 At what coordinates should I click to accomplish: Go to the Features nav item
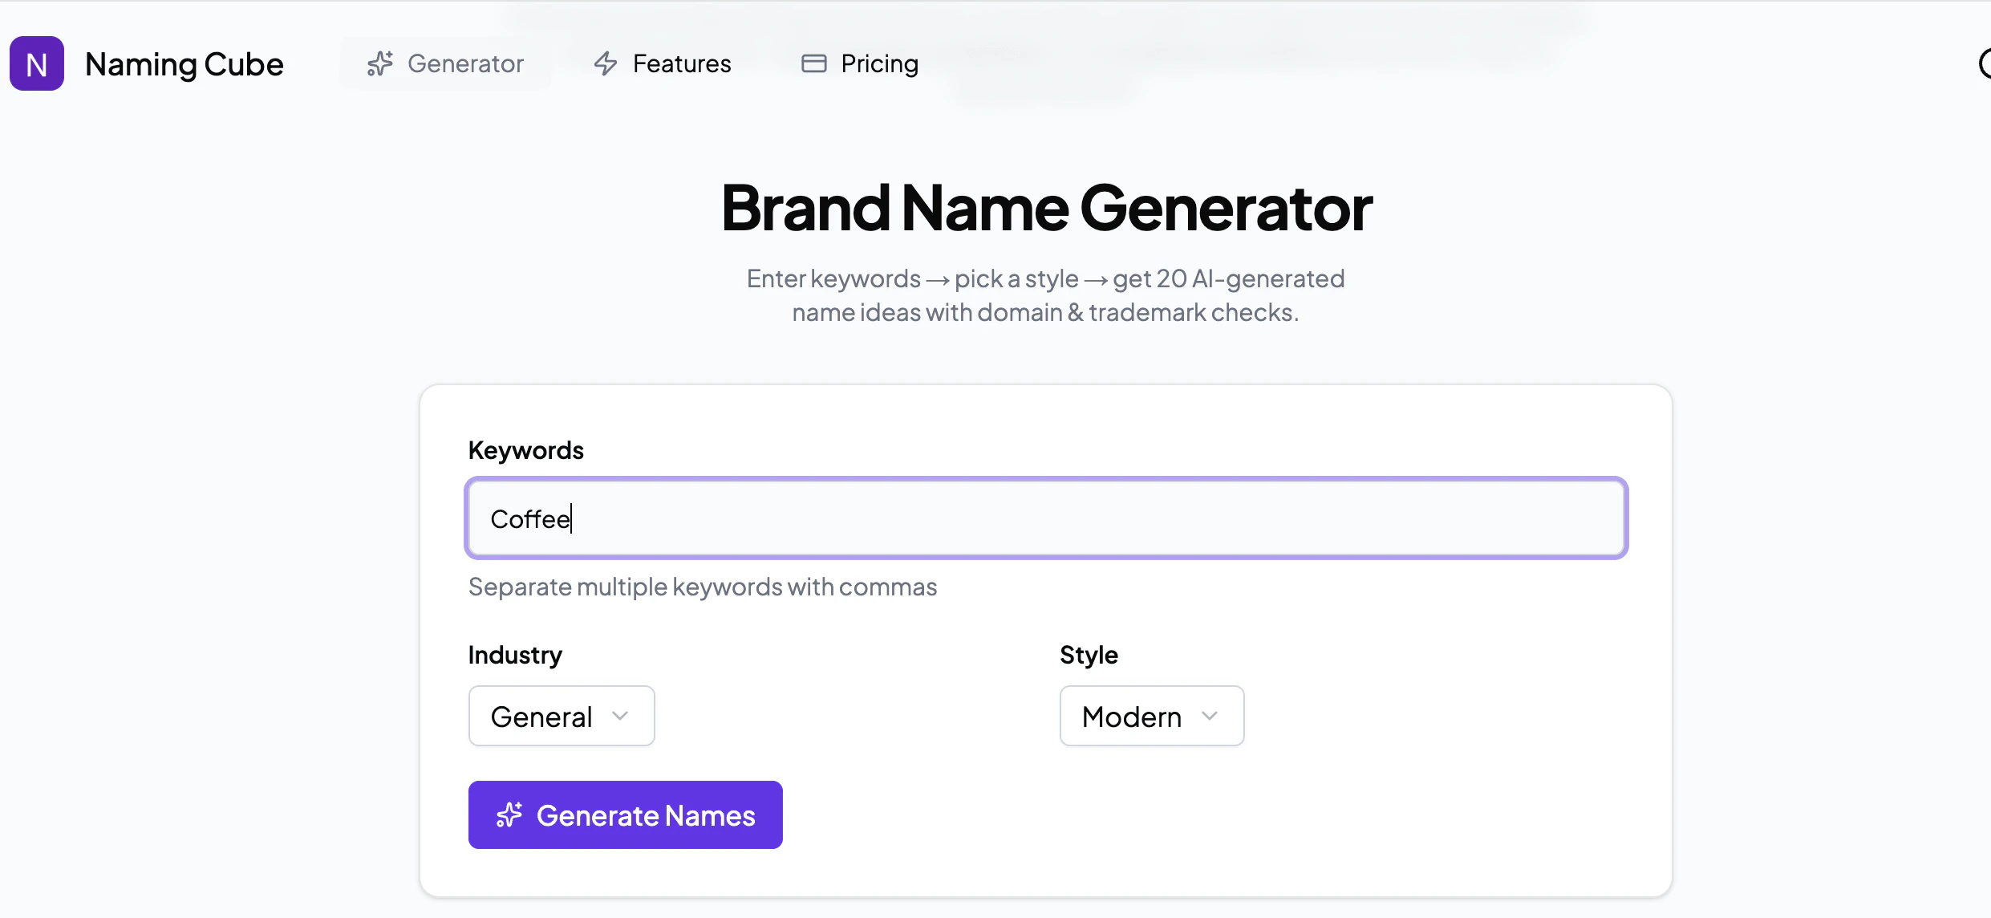[x=681, y=63]
